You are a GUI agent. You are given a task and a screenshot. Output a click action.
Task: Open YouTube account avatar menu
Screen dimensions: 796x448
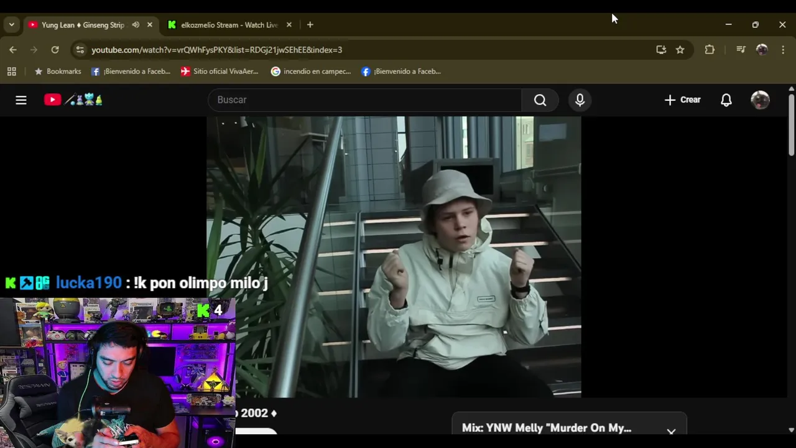tap(760, 100)
